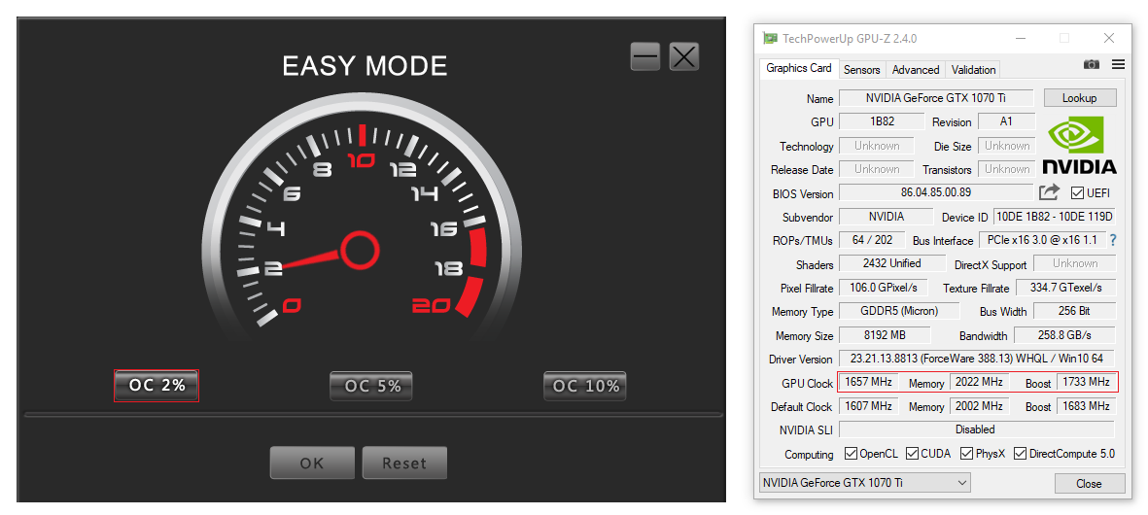Switch to the Sensors tab
This screenshot has height=515, width=1148.
862,70
